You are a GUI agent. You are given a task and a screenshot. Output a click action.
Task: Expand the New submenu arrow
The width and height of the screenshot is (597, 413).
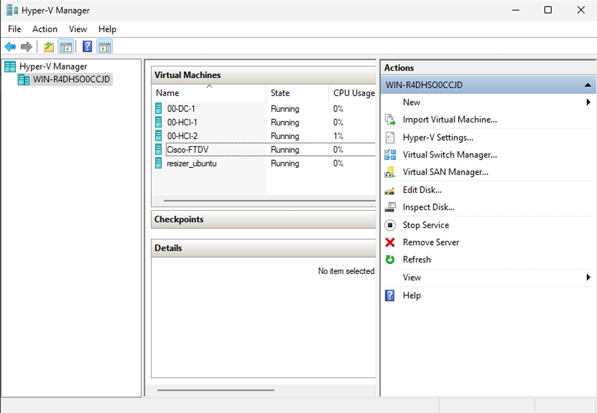coord(588,102)
